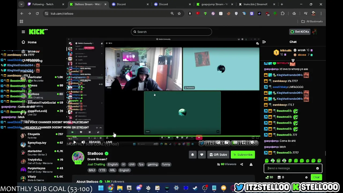Click the cookie extension icon

(228, 13)
